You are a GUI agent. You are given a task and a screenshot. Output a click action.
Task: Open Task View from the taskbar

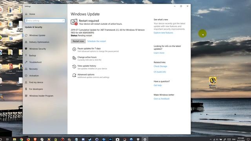(x=7, y=139)
